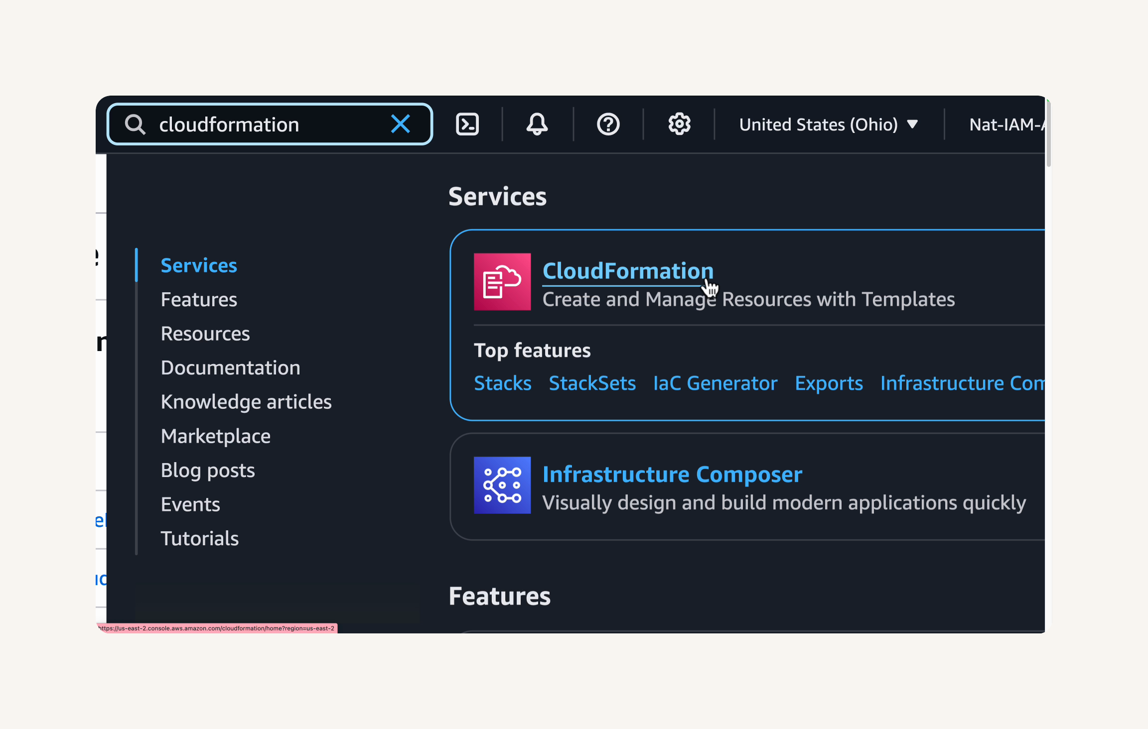Select Resources in the results sidebar
Image resolution: width=1148 pixels, height=729 pixels.
coord(205,334)
